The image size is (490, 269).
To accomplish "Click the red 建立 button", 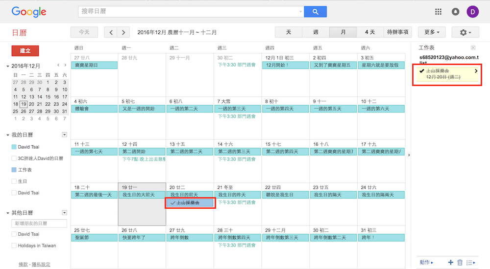I will (25, 50).
